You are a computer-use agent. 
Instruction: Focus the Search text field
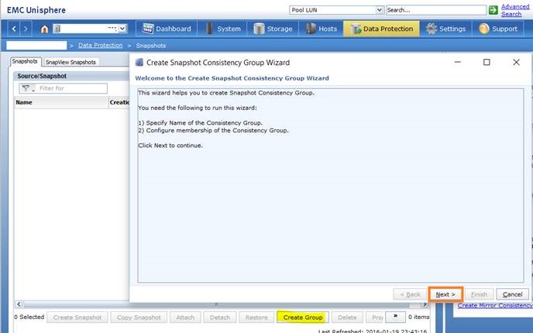pos(436,10)
